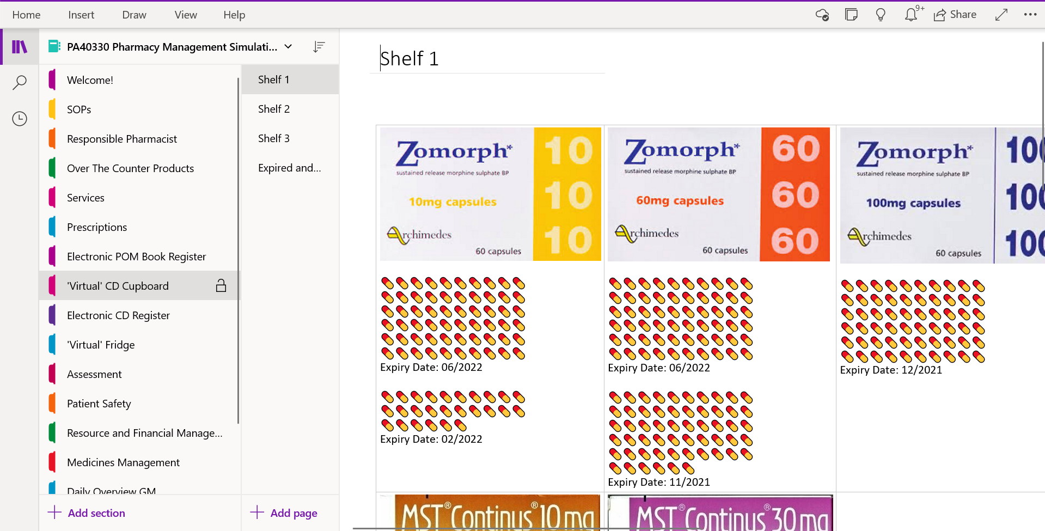This screenshot has width=1045, height=531.
Task: Open the more options ellipsis
Action: tap(1030, 15)
